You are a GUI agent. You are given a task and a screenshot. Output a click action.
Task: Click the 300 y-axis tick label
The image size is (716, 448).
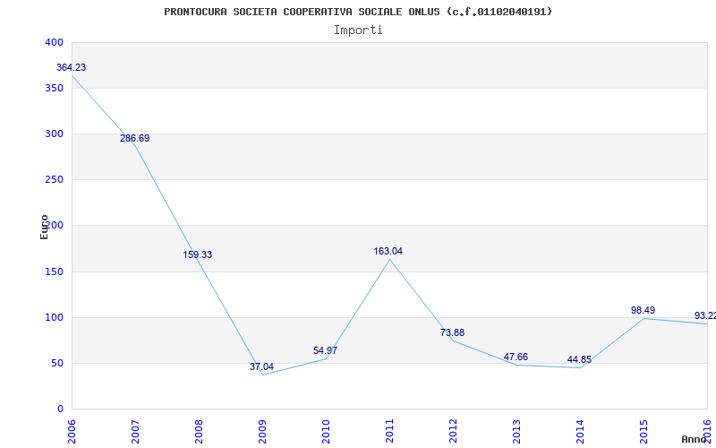[x=54, y=134]
